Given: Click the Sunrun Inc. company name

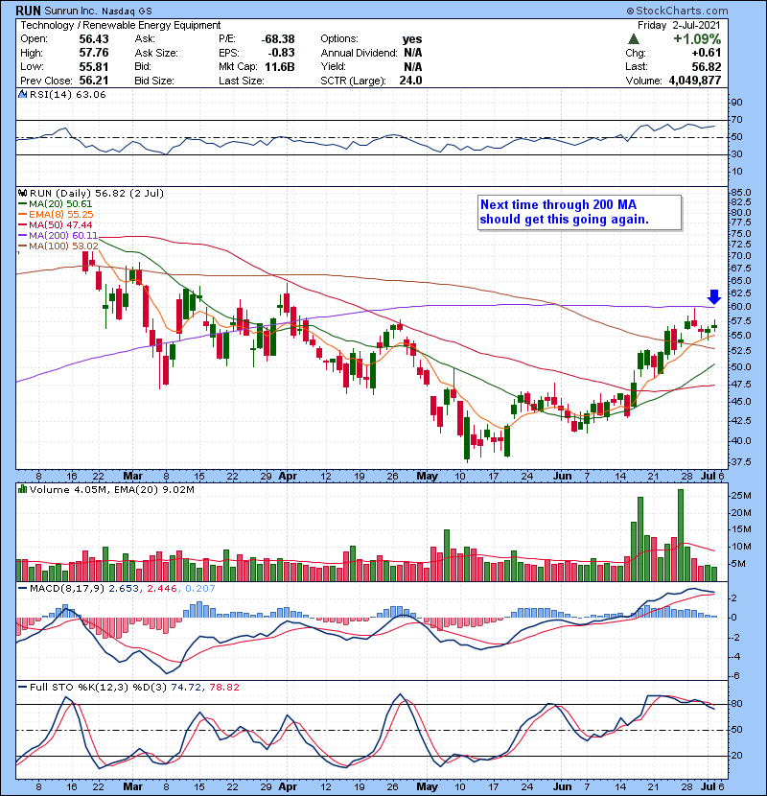Looking at the screenshot, I should 71,11.
